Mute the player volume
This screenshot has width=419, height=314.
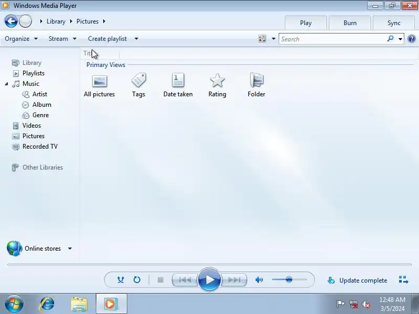coord(259,280)
